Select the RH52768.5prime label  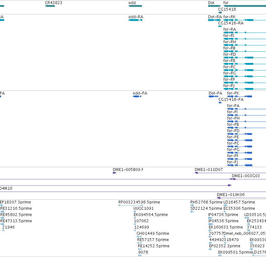click(x=206, y=202)
